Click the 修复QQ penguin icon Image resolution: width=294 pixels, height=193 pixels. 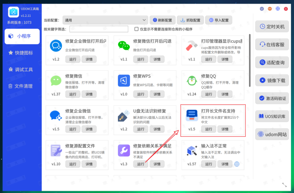point(192,81)
